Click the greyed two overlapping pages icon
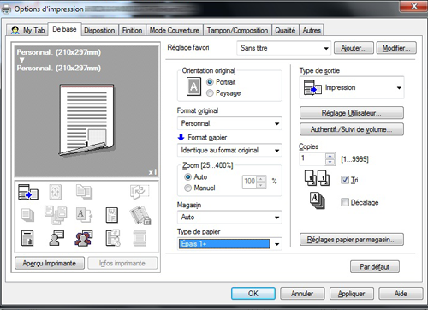Image resolution: width=428 pixels, height=310 pixels. 84,192
